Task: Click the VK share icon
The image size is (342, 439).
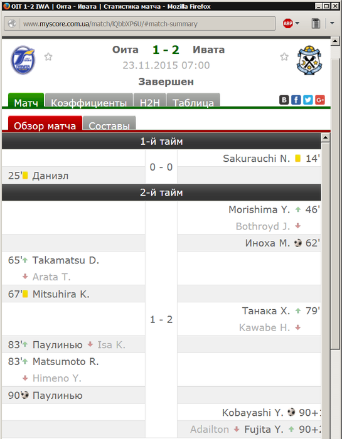Action: click(284, 100)
